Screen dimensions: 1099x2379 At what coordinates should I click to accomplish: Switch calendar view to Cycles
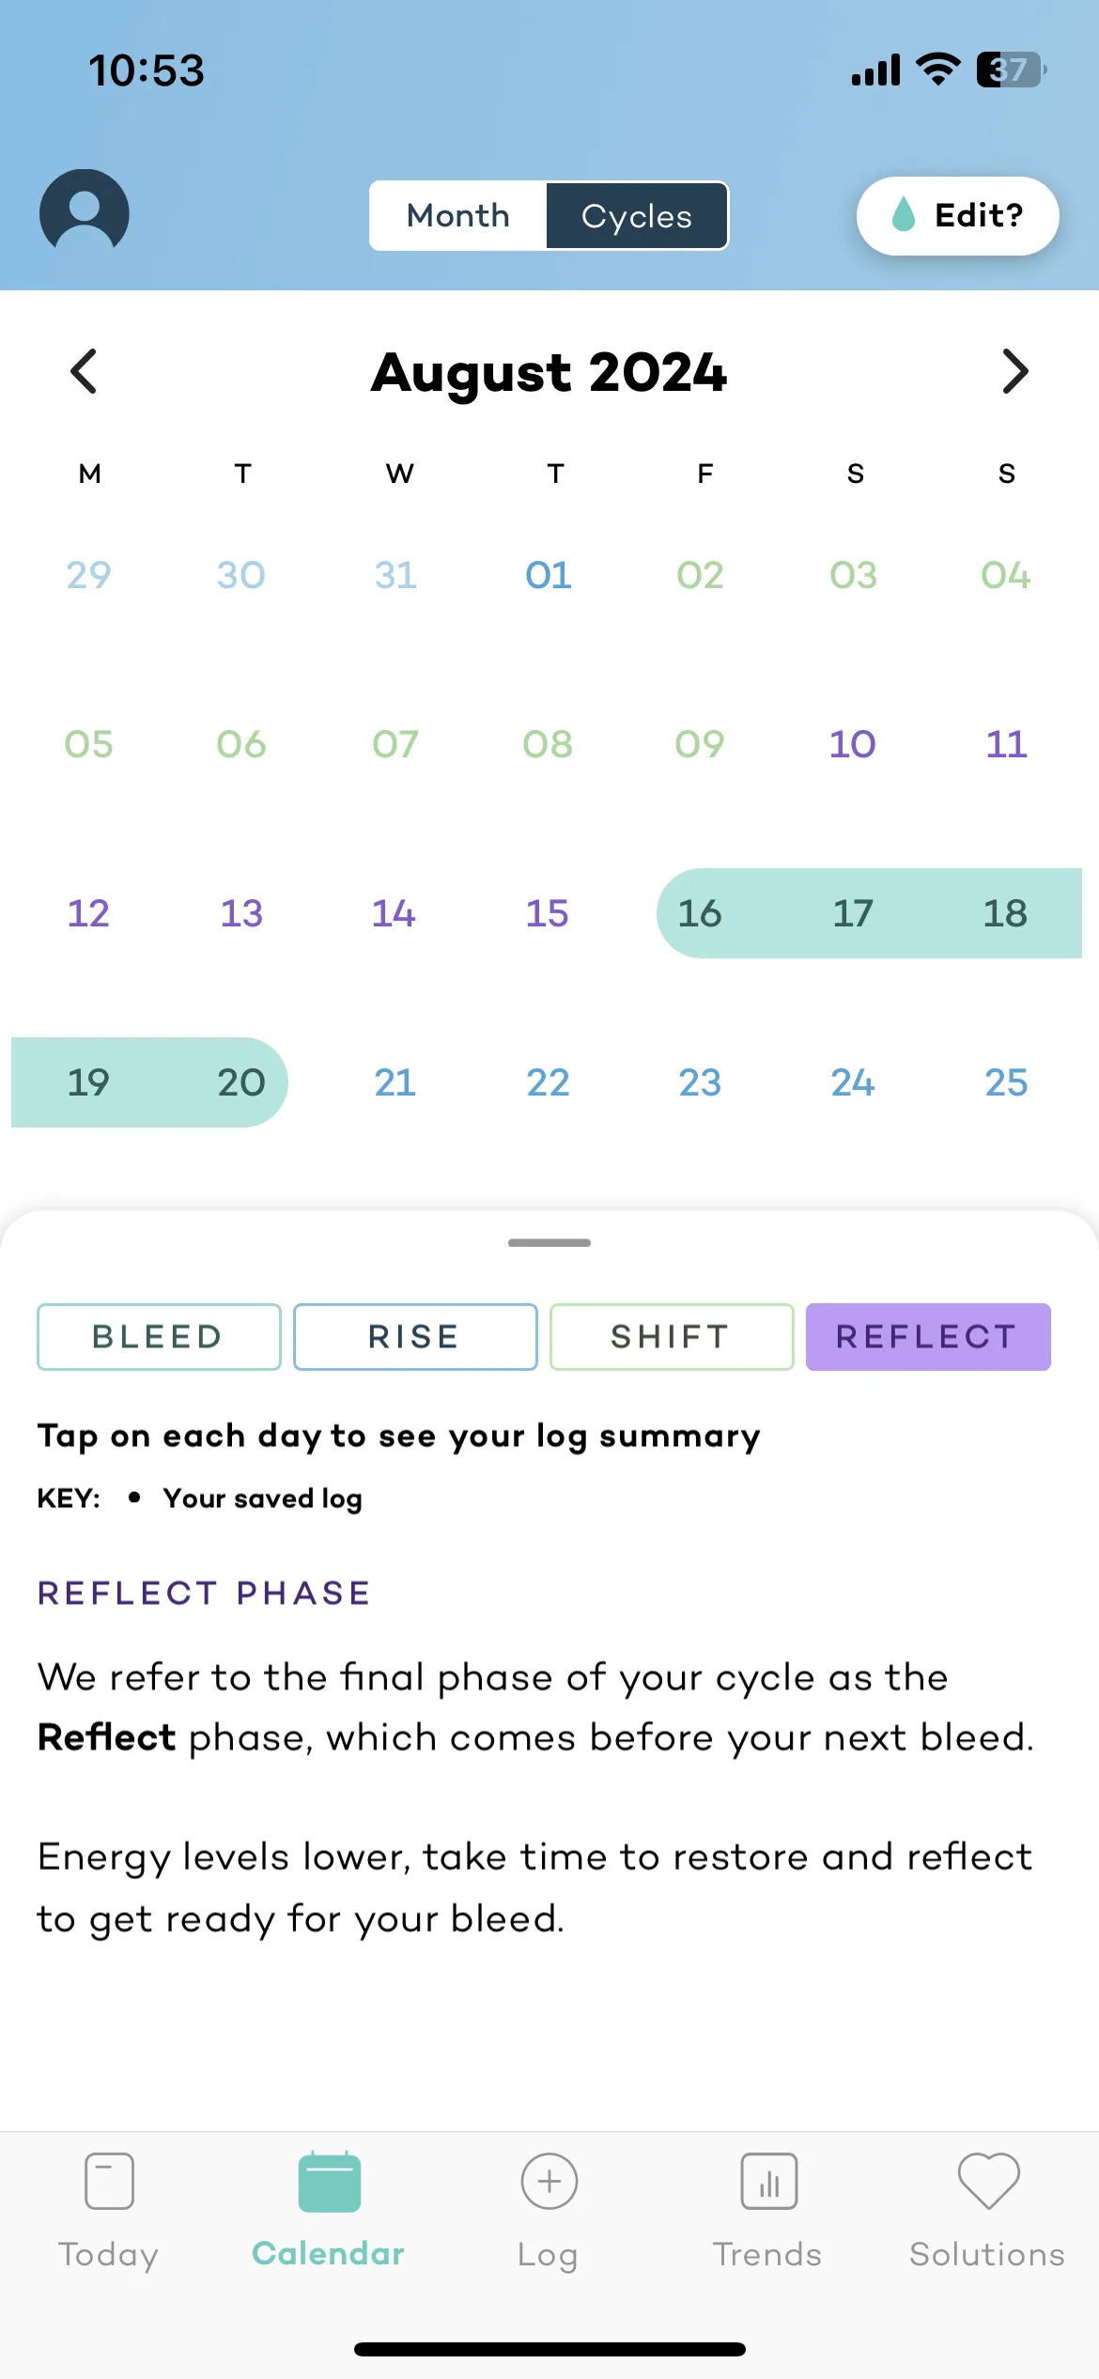pos(637,216)
